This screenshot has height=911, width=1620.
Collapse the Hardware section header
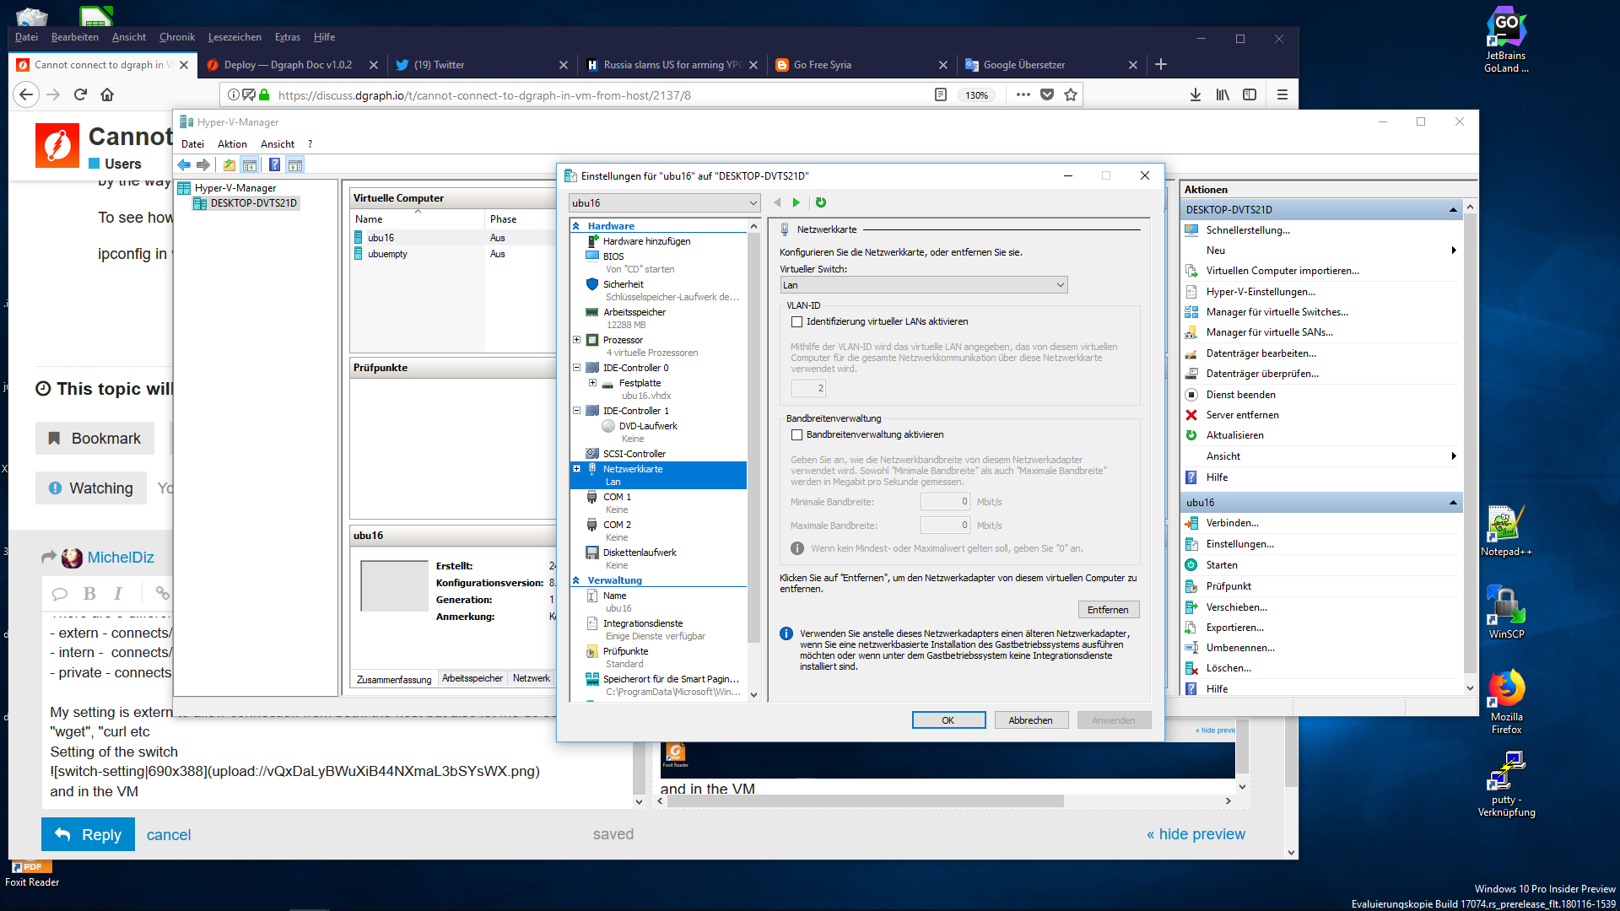[576, 226]
